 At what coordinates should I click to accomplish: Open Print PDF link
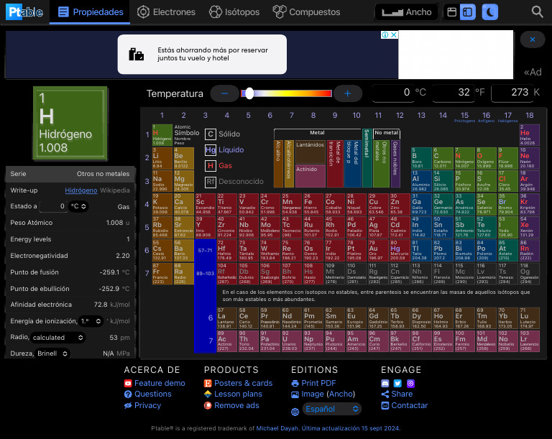coord(313,383)
